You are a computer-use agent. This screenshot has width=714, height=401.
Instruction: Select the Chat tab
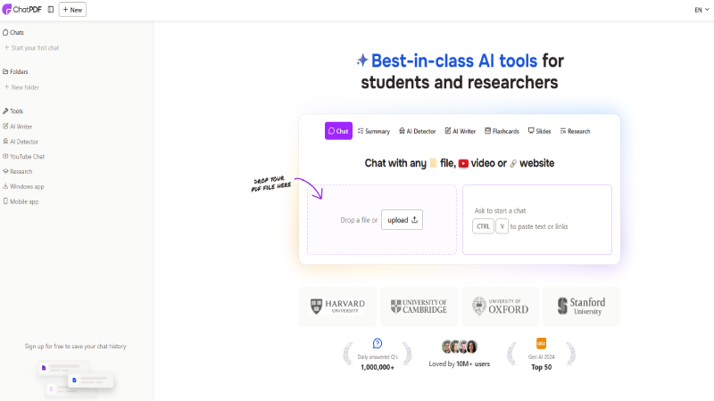[338, 131]
